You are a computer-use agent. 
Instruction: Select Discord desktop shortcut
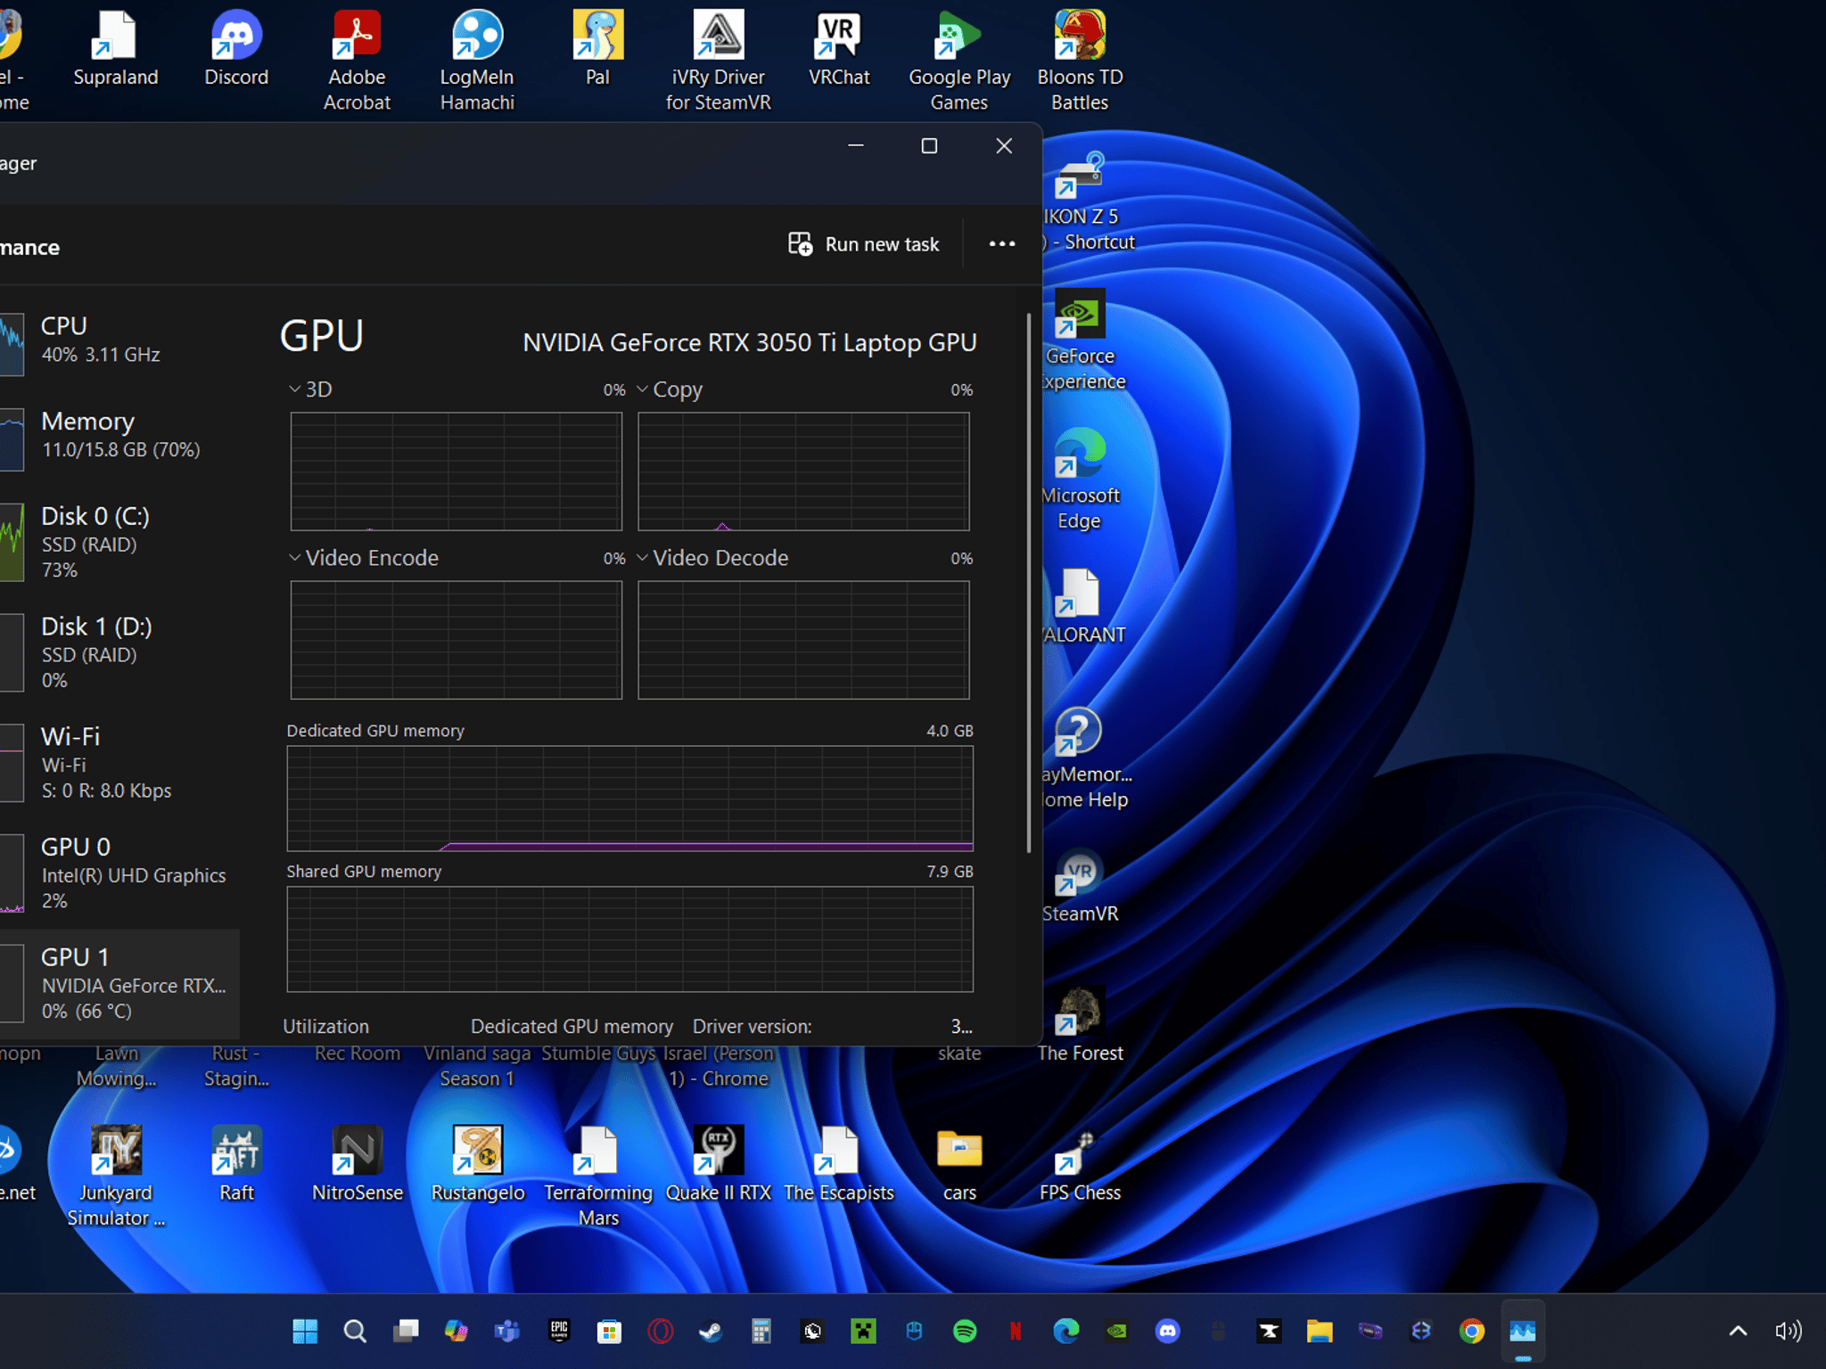[x=236, y=48]
